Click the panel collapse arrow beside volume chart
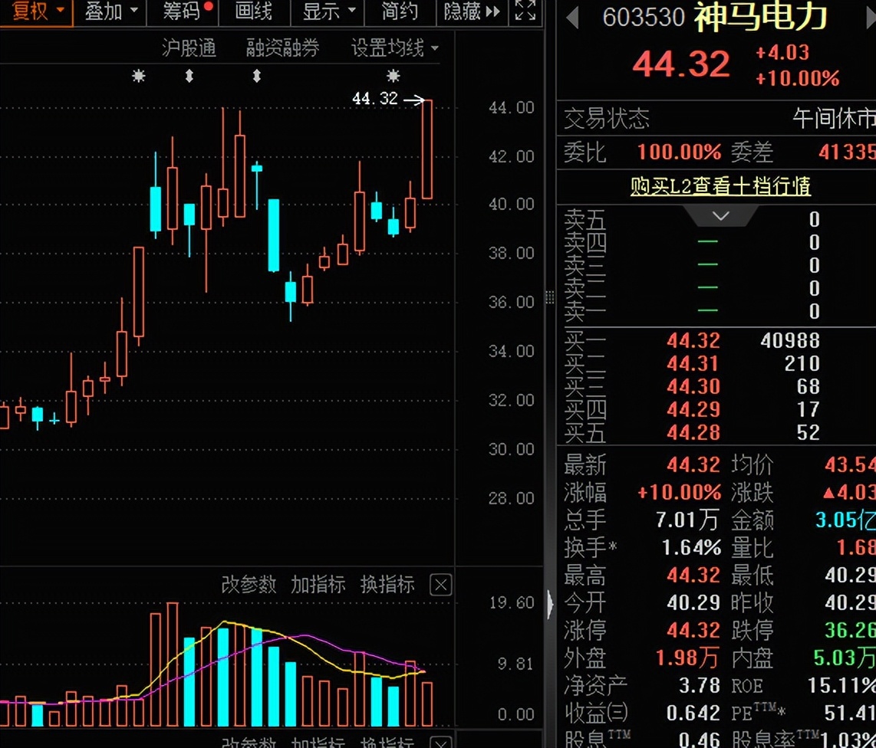876x748 pixels. click(x=550, y=605)
